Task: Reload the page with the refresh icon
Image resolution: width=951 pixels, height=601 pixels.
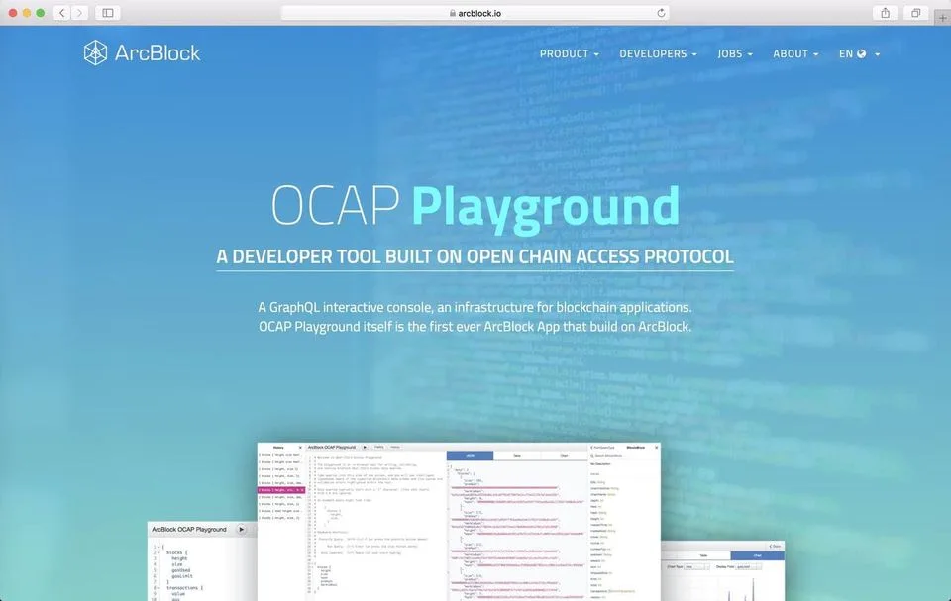Action: pyautogui.click(x=661, y=13)
